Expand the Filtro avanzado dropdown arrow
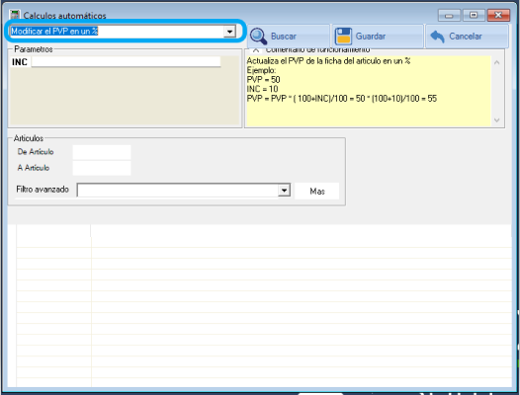520x395 pixels. tap(284, 191)
